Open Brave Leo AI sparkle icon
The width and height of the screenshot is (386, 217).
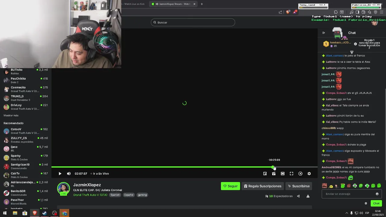tap(369, 12)
